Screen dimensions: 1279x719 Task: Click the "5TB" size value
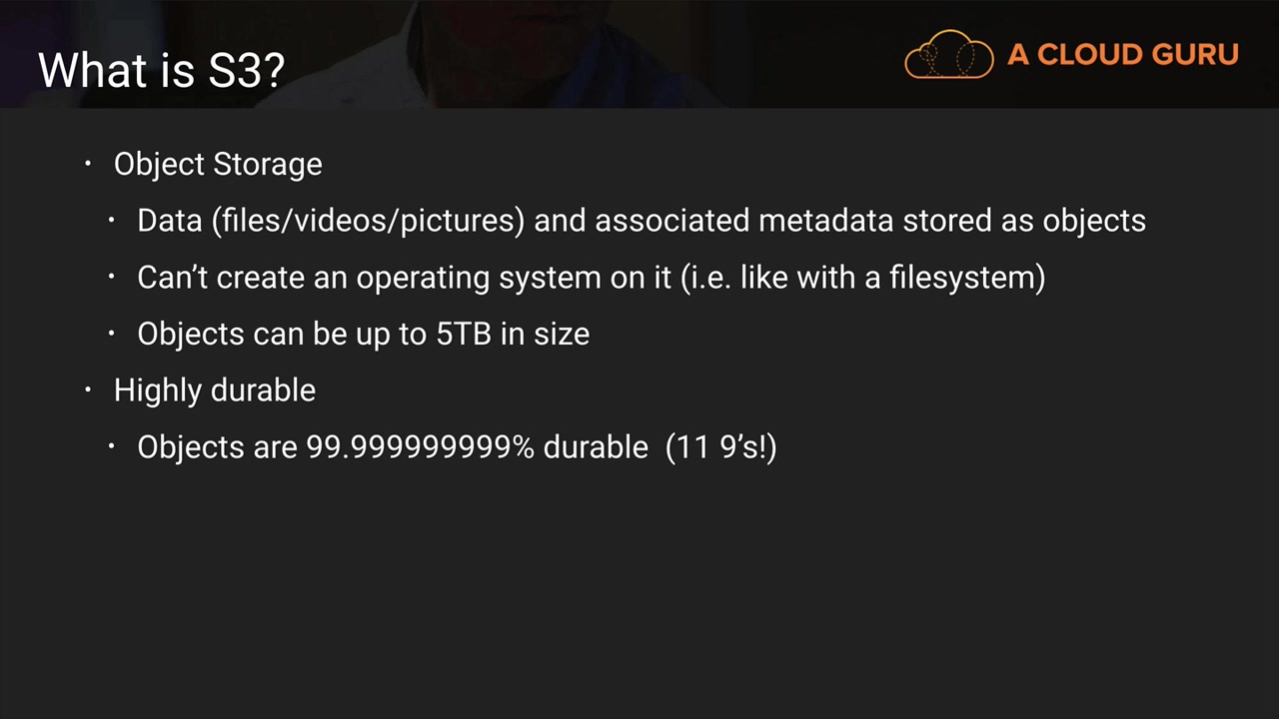point(464,334)
